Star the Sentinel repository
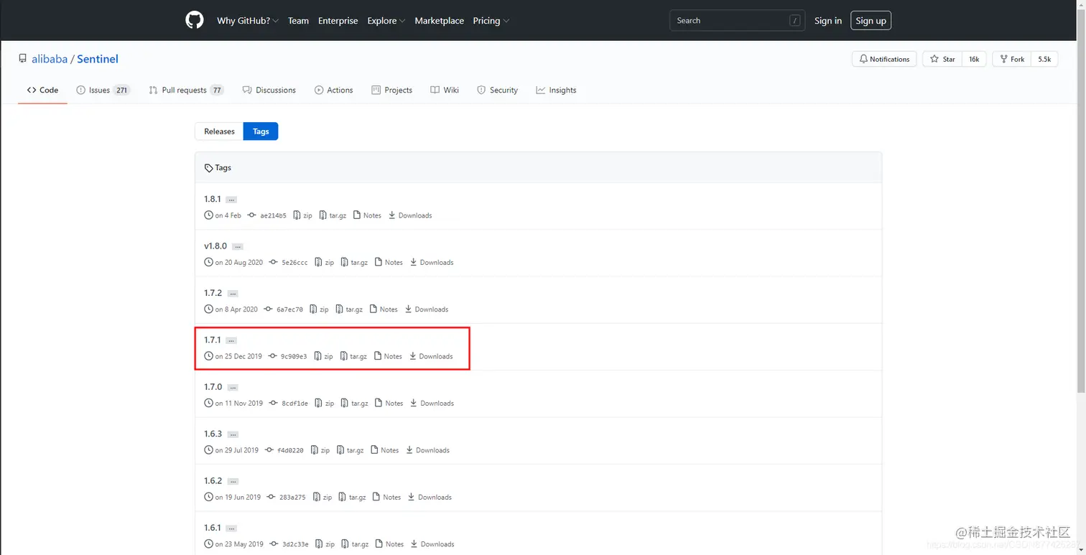Viewport: 1086px width, 555px height. (942, 59)
